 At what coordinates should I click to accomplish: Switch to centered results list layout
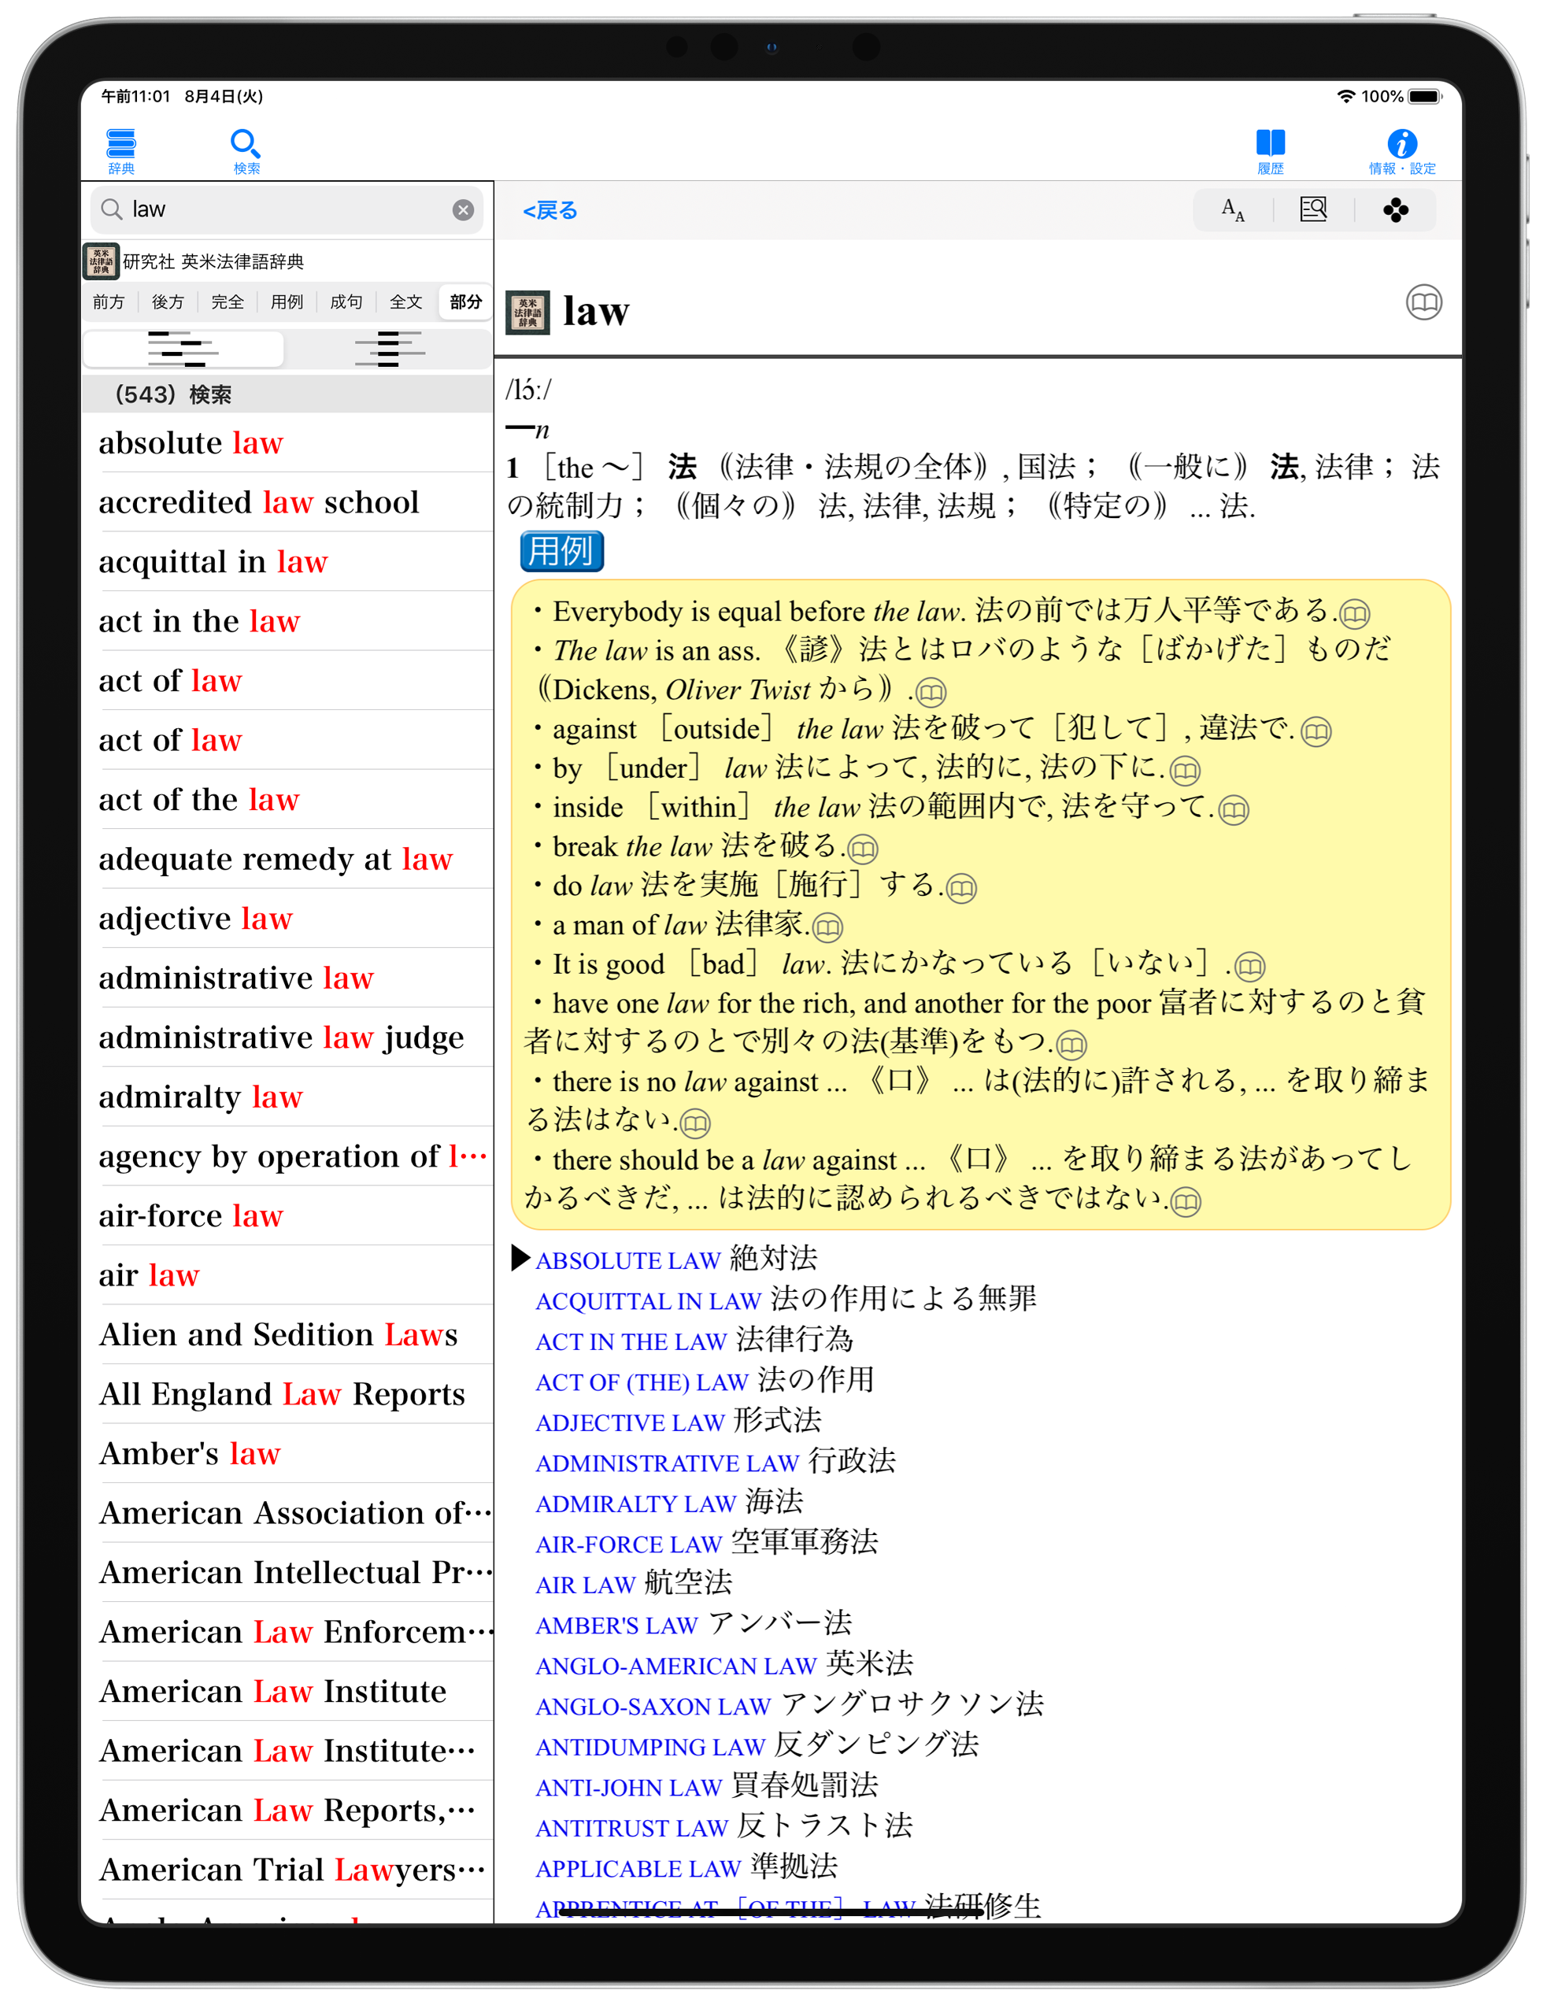[x=389, y=350]
